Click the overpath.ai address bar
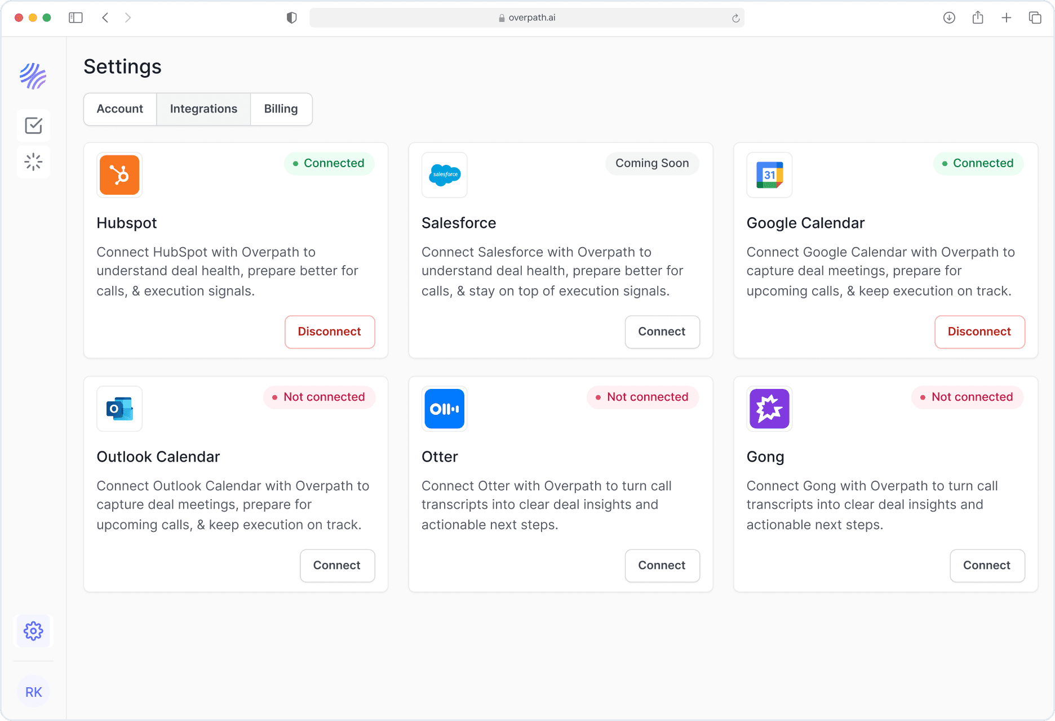Viewport: 1055px width, 721px height. pos(527,18)
